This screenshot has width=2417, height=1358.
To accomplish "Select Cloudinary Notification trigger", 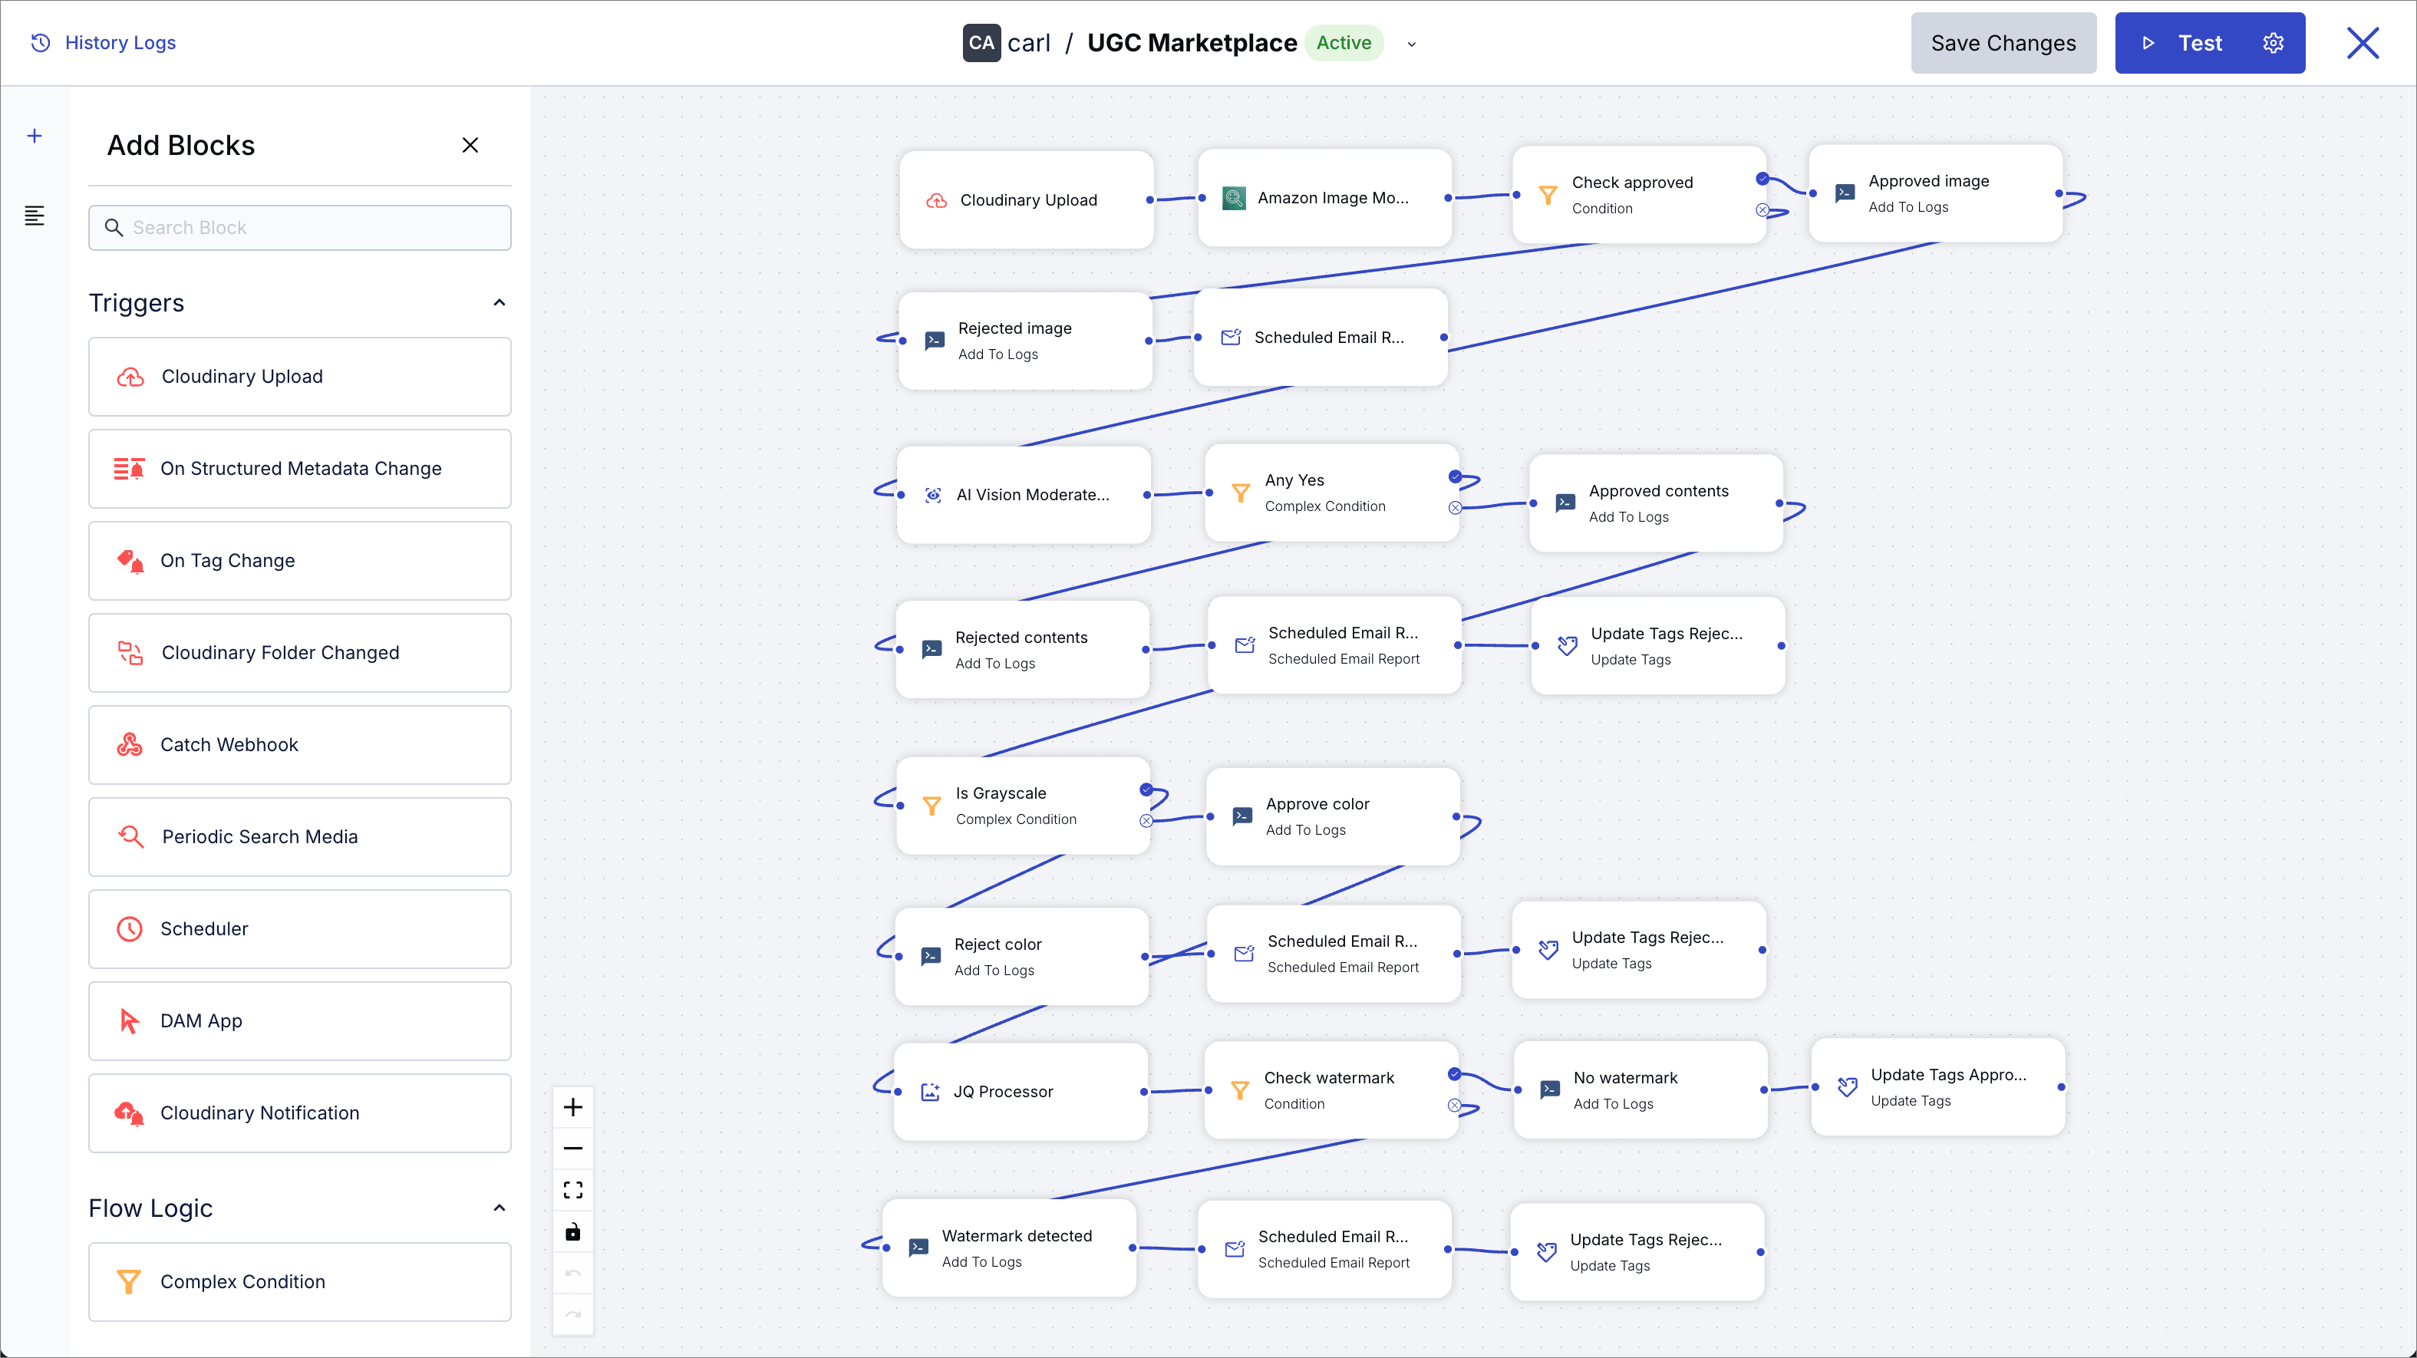I will click(x=299, y=1112).
